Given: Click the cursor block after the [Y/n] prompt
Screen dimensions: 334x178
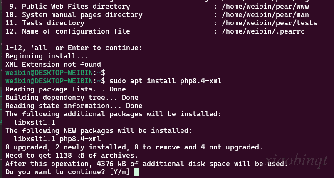Looking at the screenshot, I should [136, 172].
